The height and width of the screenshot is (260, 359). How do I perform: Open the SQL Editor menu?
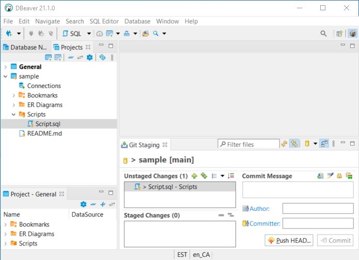pyautogui.click(x=104, y=21)
